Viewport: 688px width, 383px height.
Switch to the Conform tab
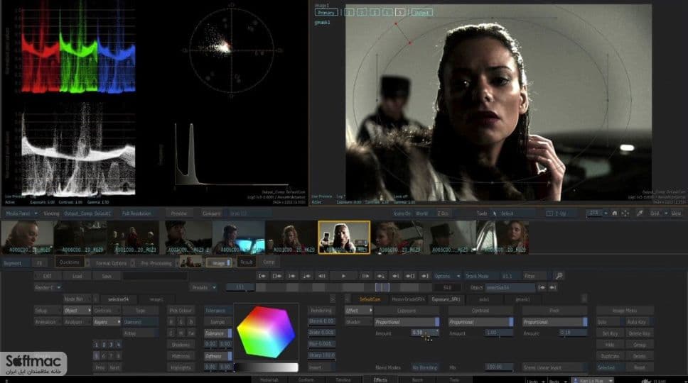(x=306, y=380)
